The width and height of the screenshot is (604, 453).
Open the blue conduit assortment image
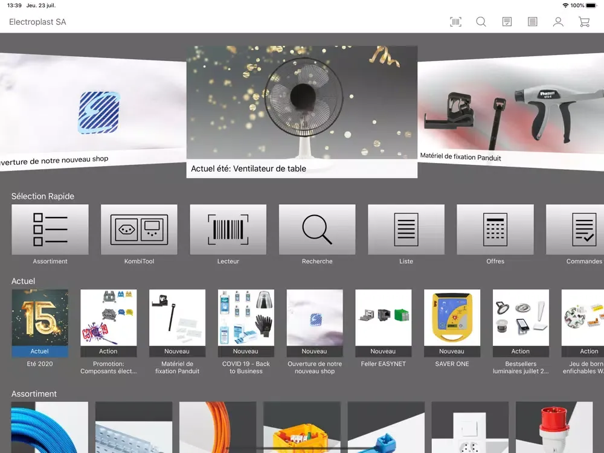(x=50, y=427)
